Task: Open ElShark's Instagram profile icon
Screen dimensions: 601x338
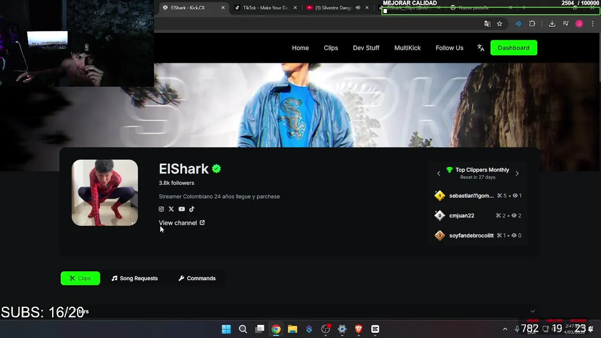Action: coord(162,209)
